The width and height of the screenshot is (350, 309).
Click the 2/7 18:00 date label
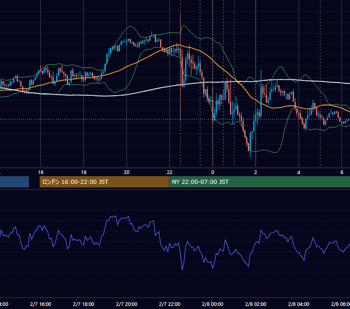pyautogui.click(x=83, y=304)
